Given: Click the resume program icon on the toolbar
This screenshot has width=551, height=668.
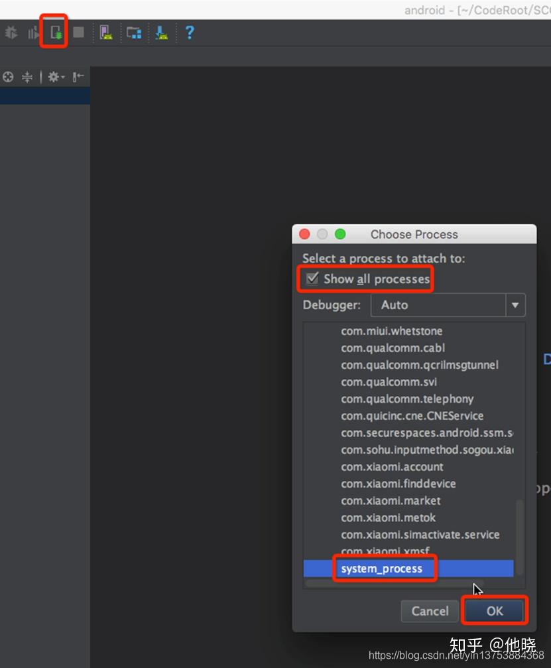Looking at the screenshot, I should point(32,32).
